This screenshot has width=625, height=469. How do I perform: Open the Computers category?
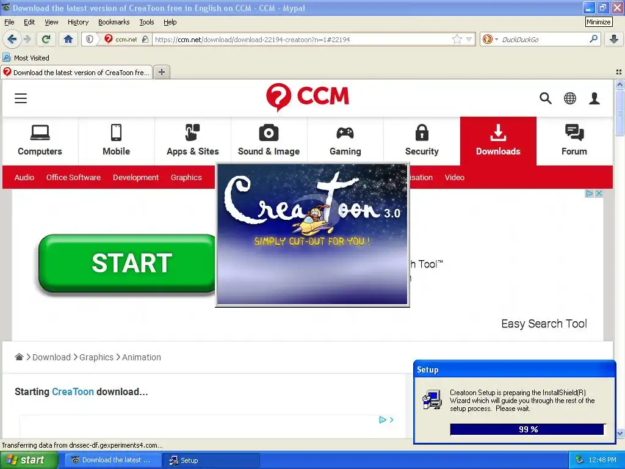click(40, 141)
